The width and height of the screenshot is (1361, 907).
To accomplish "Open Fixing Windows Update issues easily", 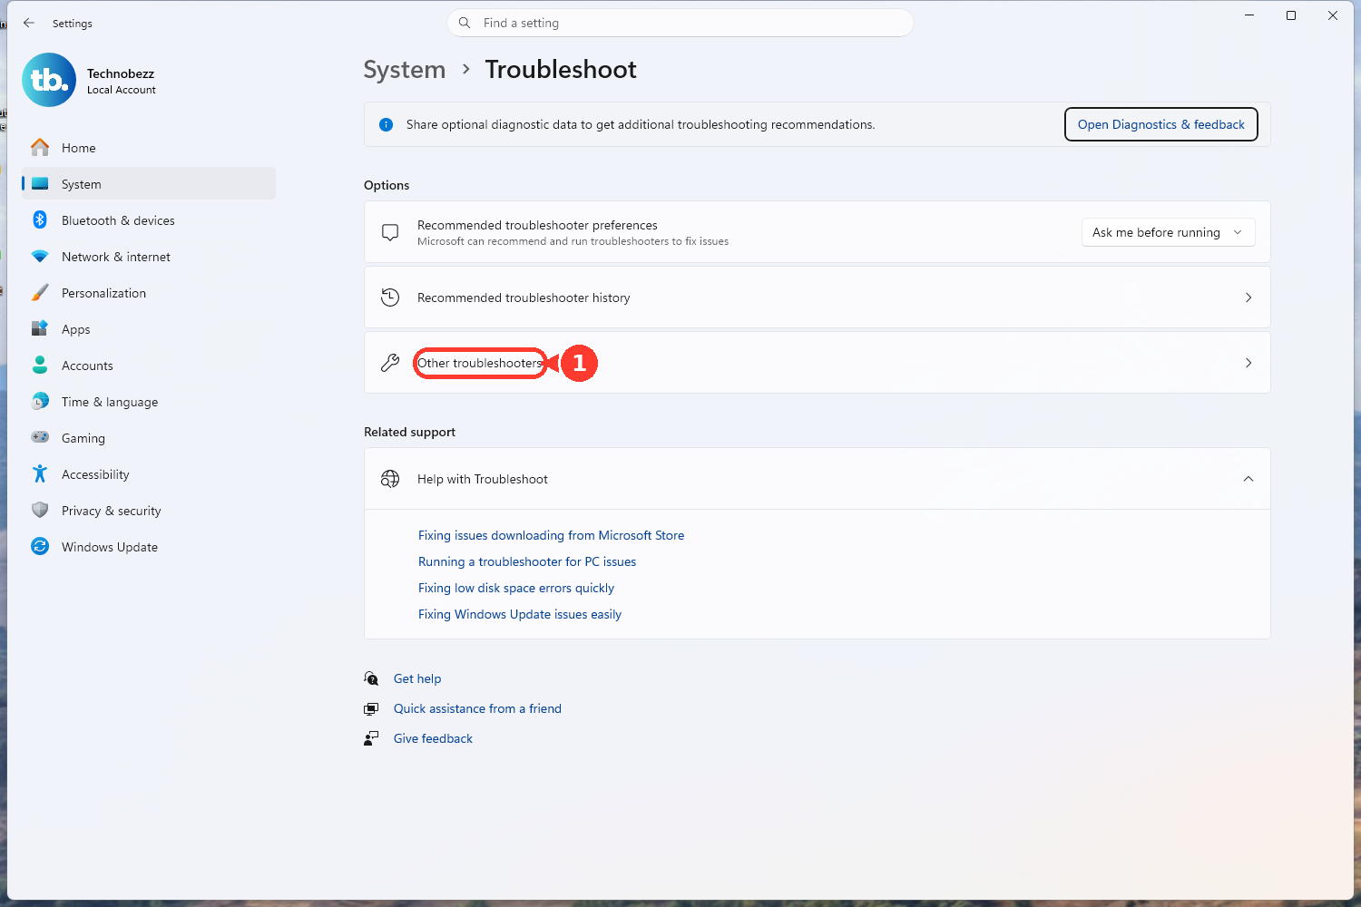I will [x=520, y=614].
